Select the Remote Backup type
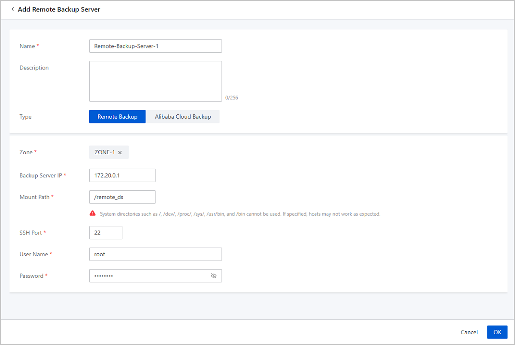The width and height of the screenshot is (515, 345). tap(117, 117)
